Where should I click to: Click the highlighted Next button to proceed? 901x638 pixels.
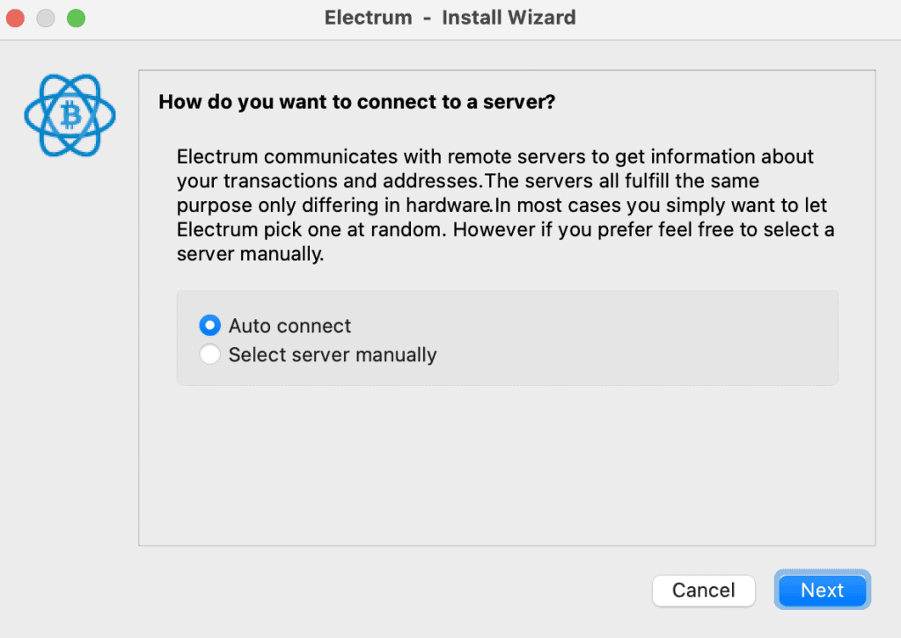(x=822, y=590)
